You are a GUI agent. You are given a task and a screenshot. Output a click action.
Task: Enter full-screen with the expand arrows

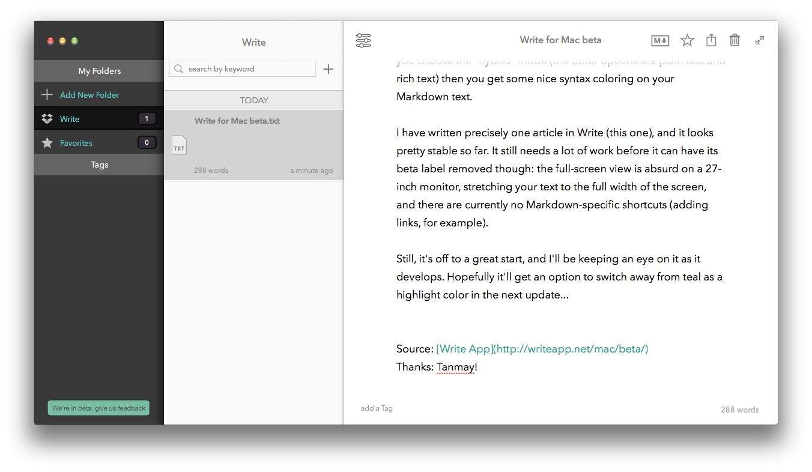760,40
